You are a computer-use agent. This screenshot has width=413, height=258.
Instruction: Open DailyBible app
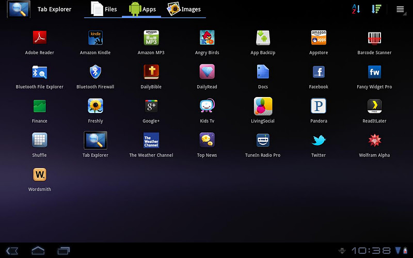pos(151,72)
